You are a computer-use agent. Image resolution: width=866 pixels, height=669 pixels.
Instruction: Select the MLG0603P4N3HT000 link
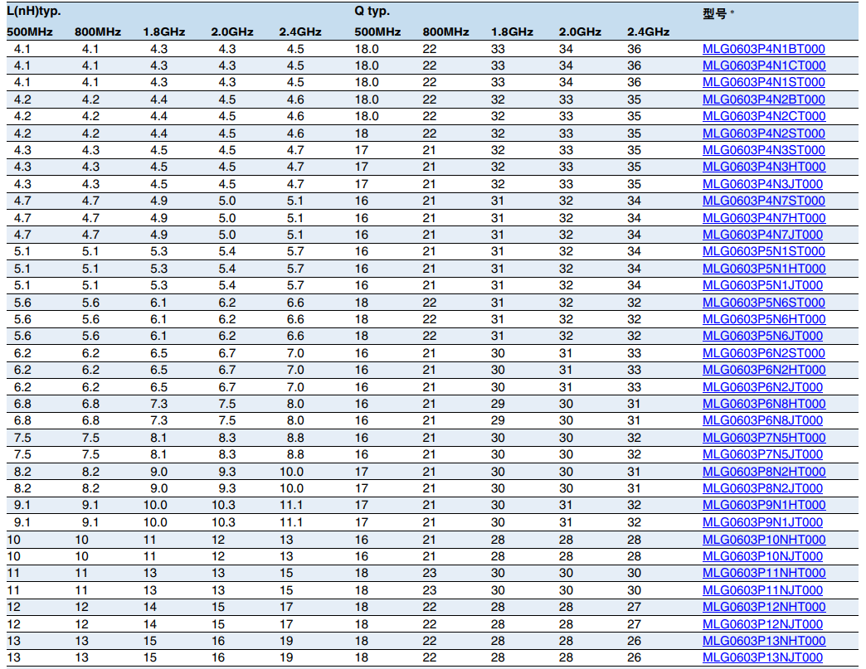pyautogui.click(x=763, y=167)
